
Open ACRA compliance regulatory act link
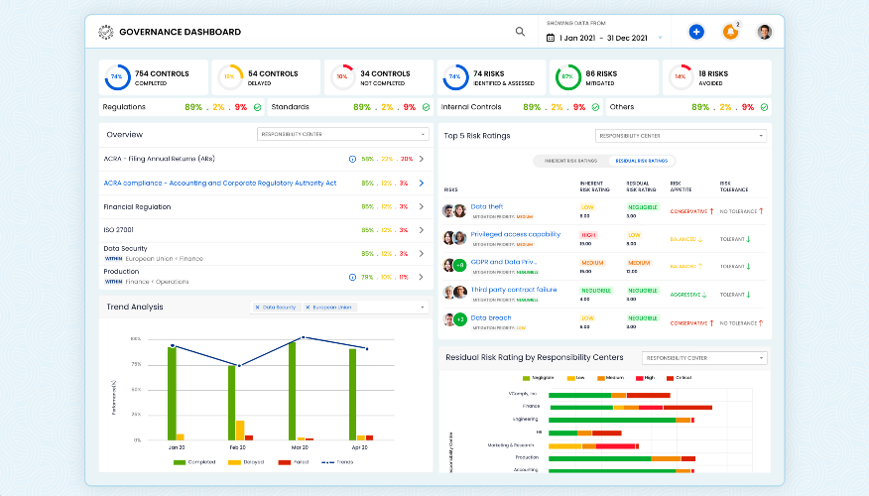point(220,183)
